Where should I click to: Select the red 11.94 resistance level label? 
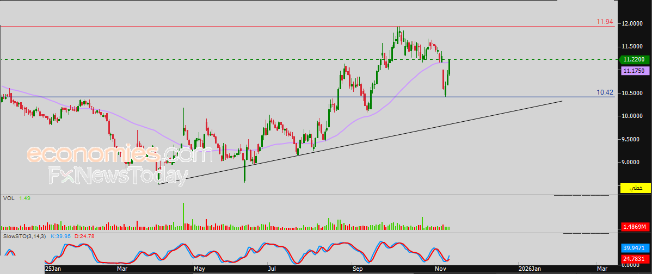[x=605, y=22]
